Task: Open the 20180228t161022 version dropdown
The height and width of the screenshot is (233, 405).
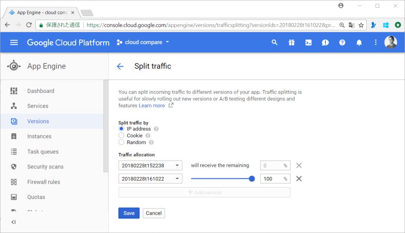Action: [x=150, y=179]
